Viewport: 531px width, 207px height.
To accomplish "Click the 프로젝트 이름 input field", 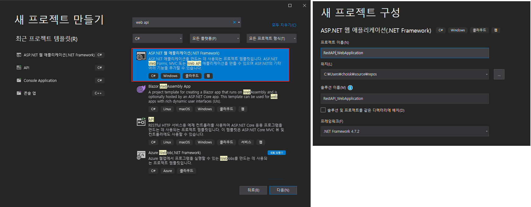I will (405, 53).
